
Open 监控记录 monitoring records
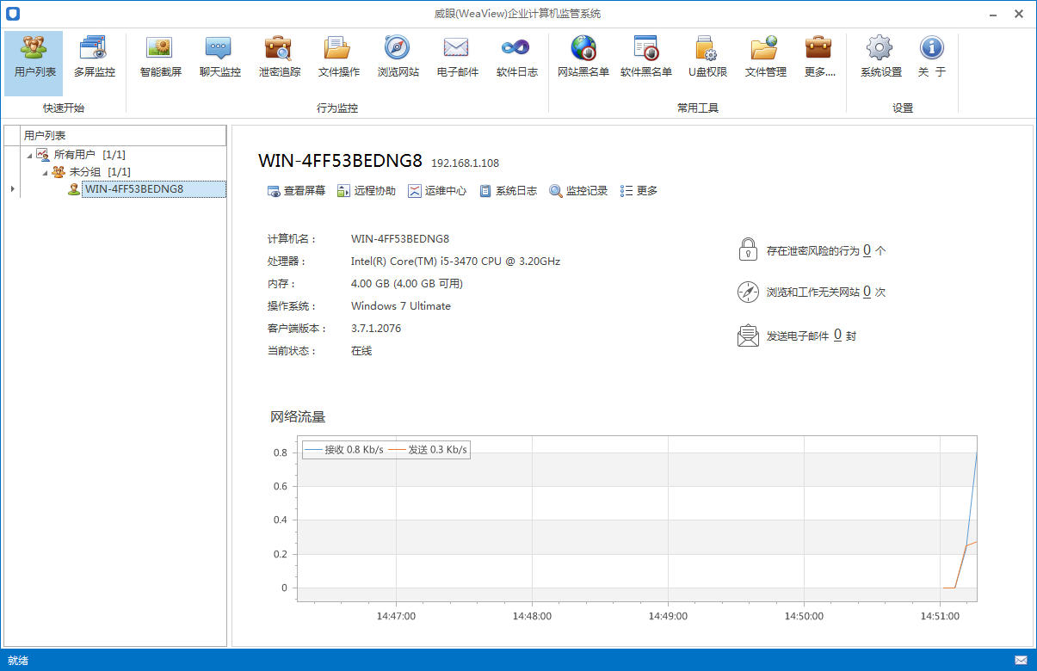click(x=579, y=191)
